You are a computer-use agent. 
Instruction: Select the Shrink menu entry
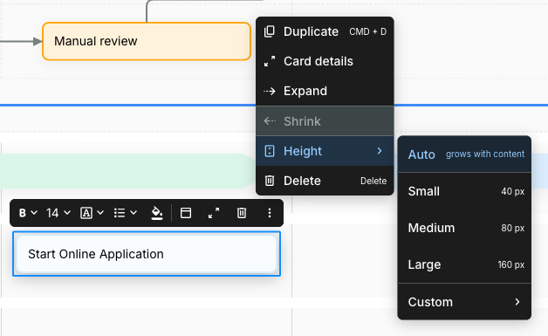click(325, 121)
